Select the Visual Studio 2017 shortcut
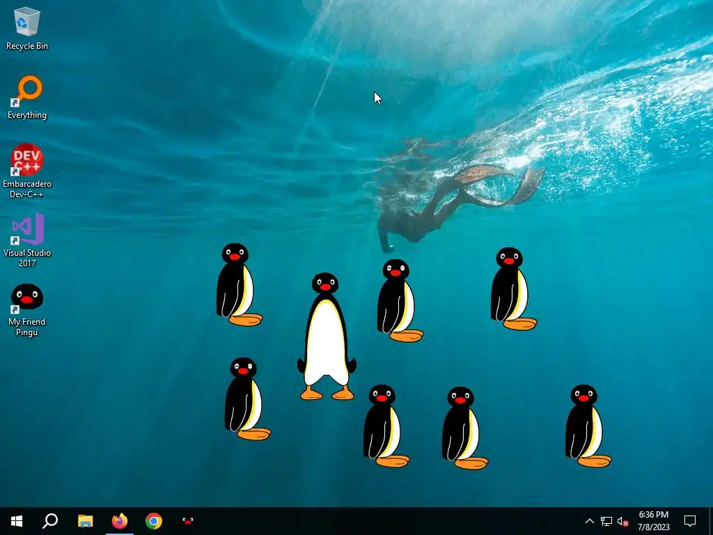 27,240
